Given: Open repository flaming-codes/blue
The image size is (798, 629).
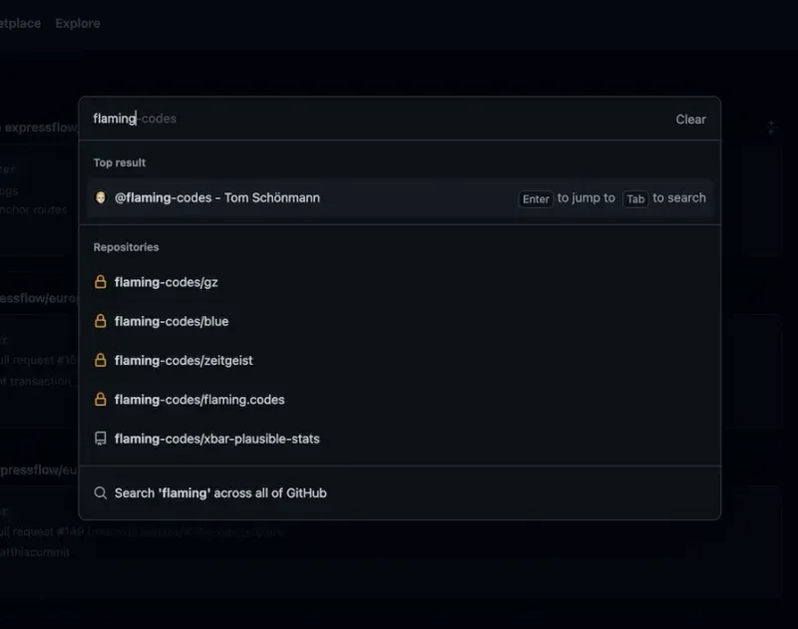Looking at the screenshot, I should tap(400, 321).
